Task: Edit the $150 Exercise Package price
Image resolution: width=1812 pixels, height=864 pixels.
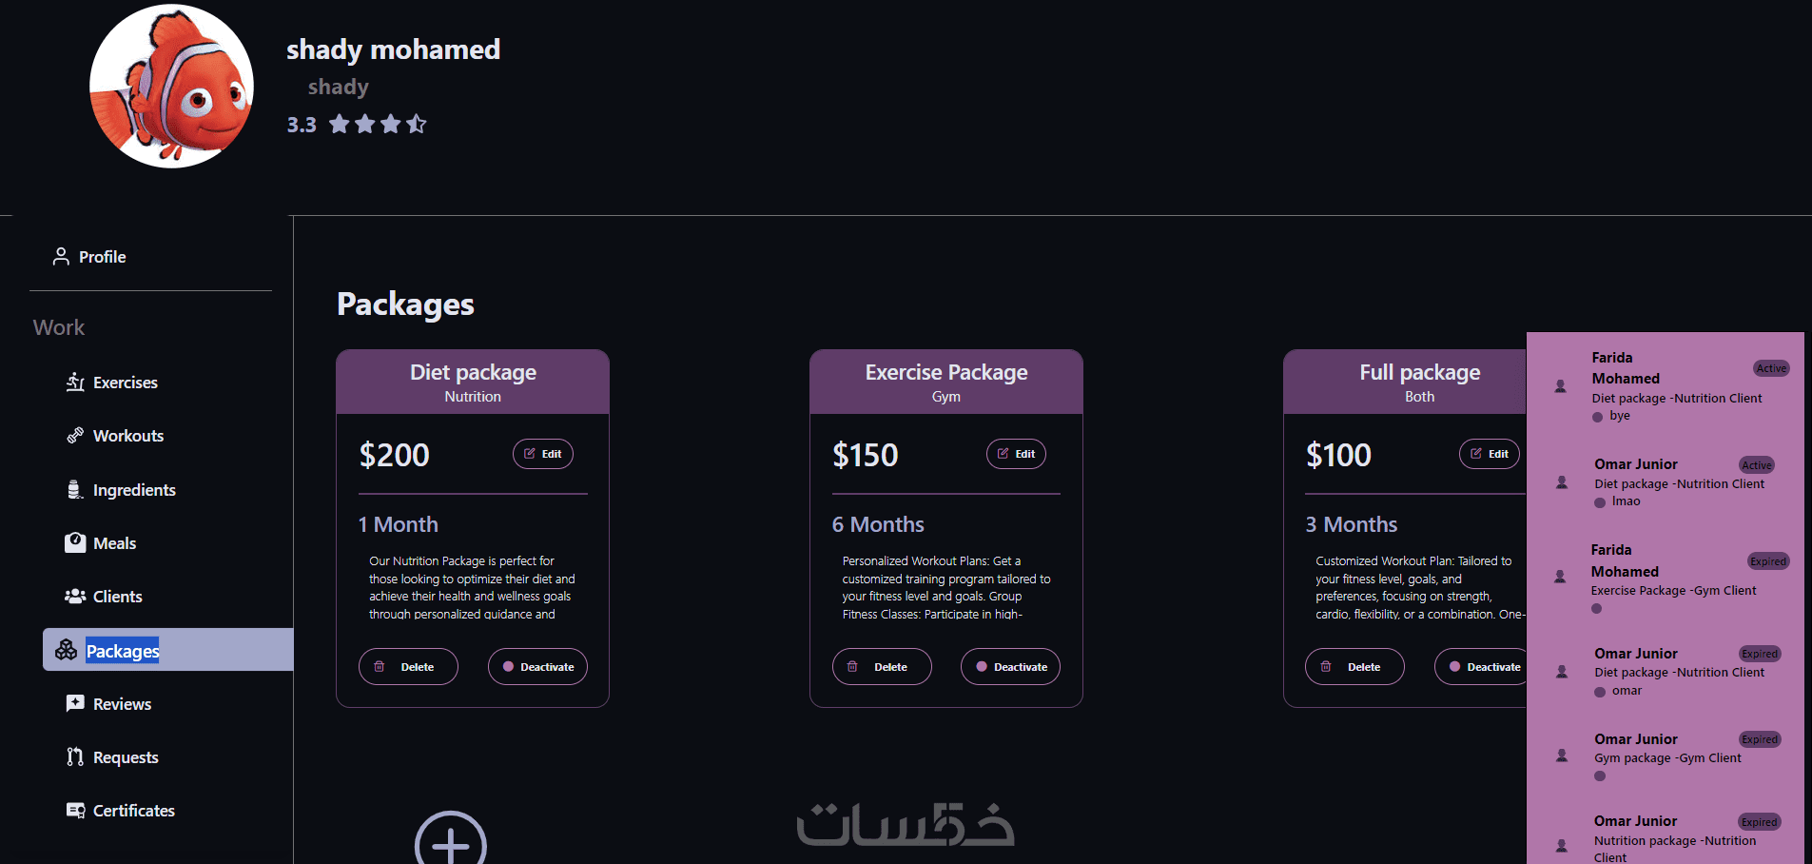Action: pos(1016,454)
